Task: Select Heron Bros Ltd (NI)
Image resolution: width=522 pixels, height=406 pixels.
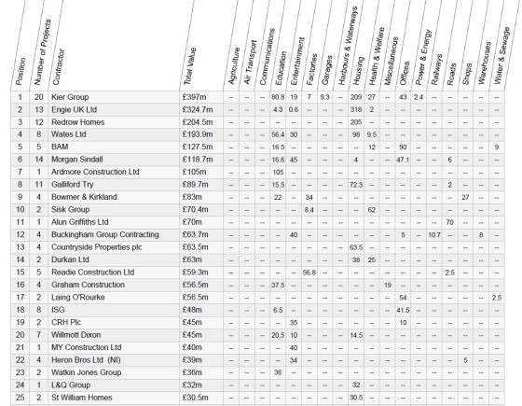Action: tap(86, 360)
